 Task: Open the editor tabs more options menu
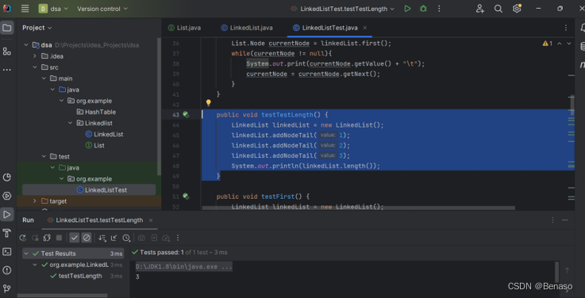[566, 28]
